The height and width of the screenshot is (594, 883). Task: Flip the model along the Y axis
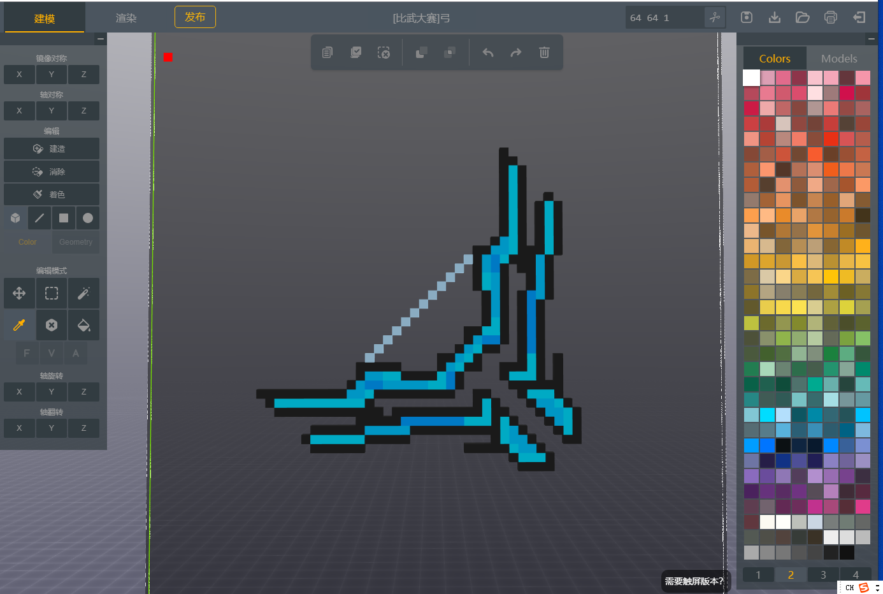[x=52, y=428]
